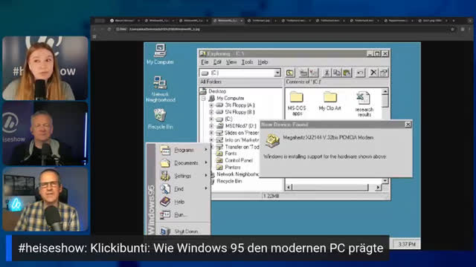
Task: Select the My Clip Art folder
Action: (330, 101)
